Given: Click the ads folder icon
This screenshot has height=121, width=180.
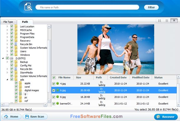Looking at the screenshot, I should (16, 80).
